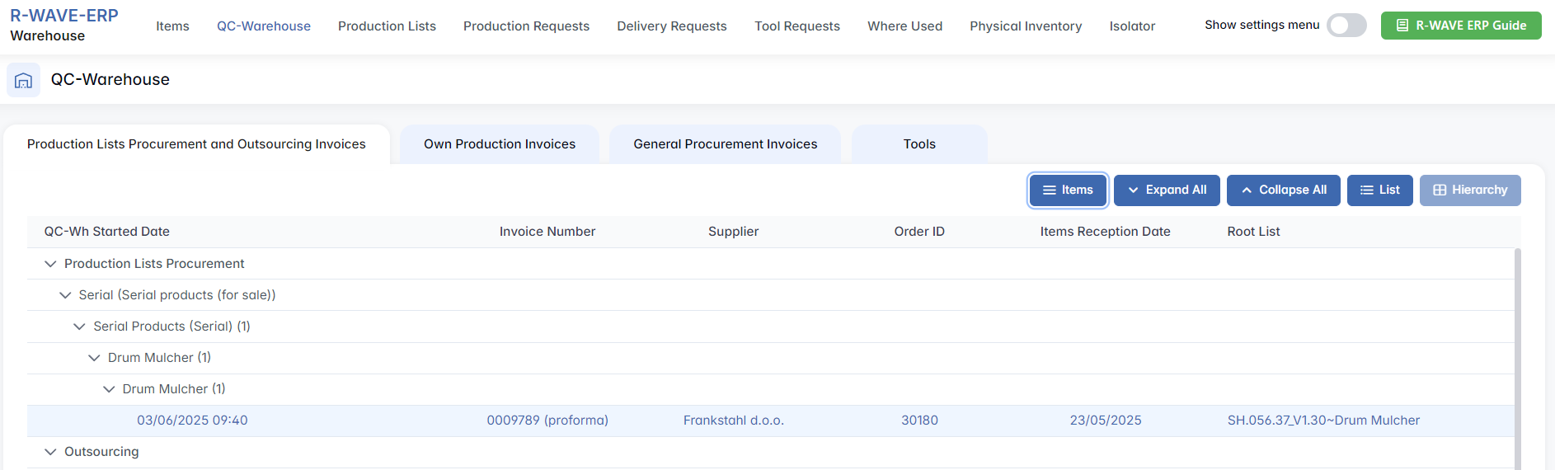Collapse the Outsourcing group chevron
The height and width of the screenshot is (470, 1555).
50,452
